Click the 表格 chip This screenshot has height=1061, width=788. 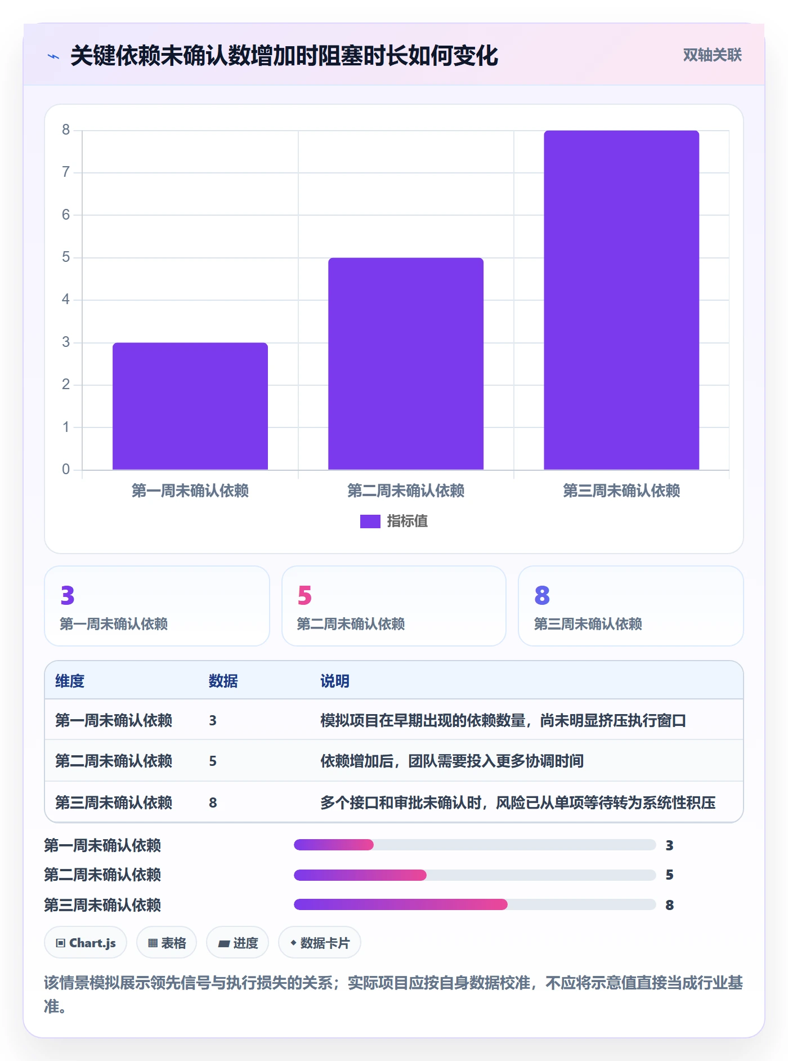point(167,943)
